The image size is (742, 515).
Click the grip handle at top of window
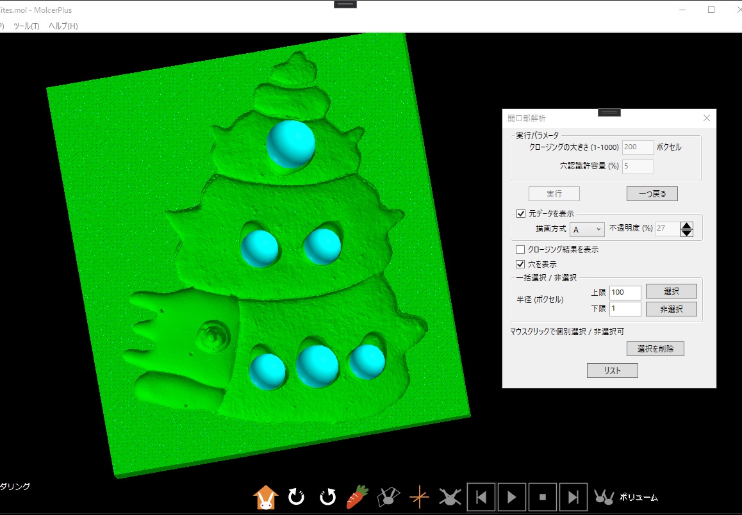[x=345, y=4]
